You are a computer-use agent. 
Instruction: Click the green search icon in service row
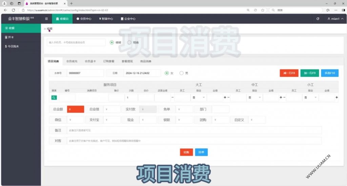(x=54, y=98)
